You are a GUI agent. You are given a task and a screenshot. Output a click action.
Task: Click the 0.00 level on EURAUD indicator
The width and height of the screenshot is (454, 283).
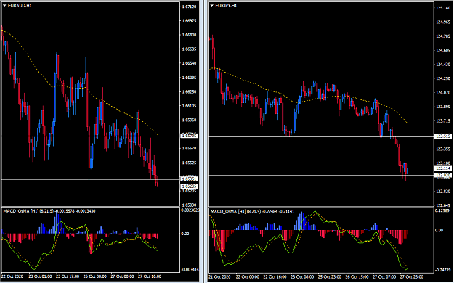pos(185,234)
